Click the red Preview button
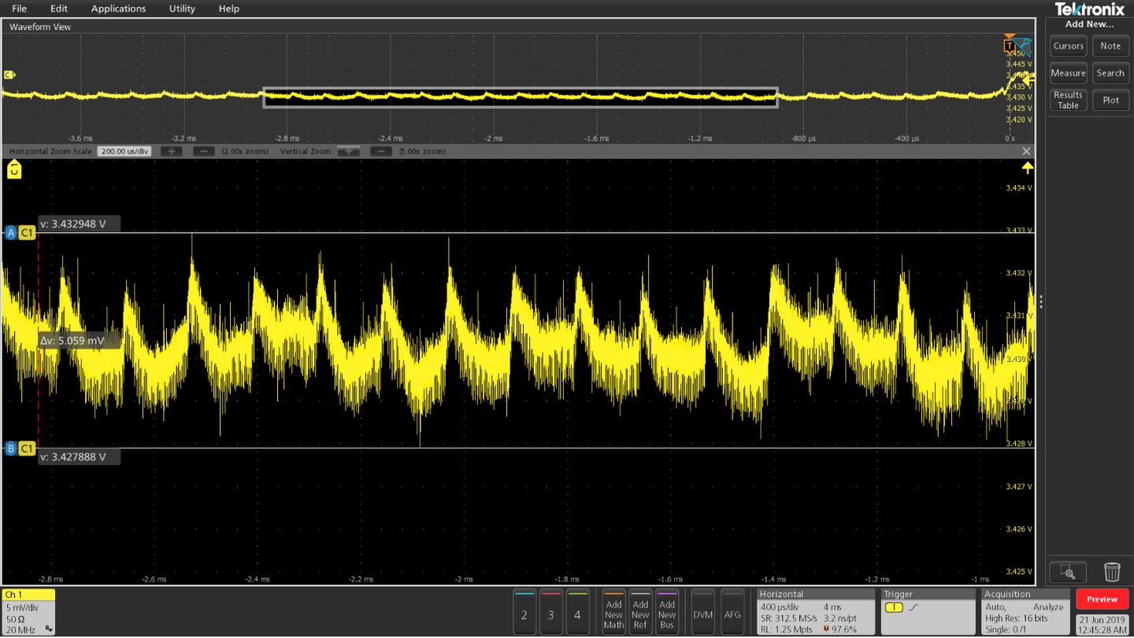The height and width of the screenshot is (638, 1134). (1102, 599)
